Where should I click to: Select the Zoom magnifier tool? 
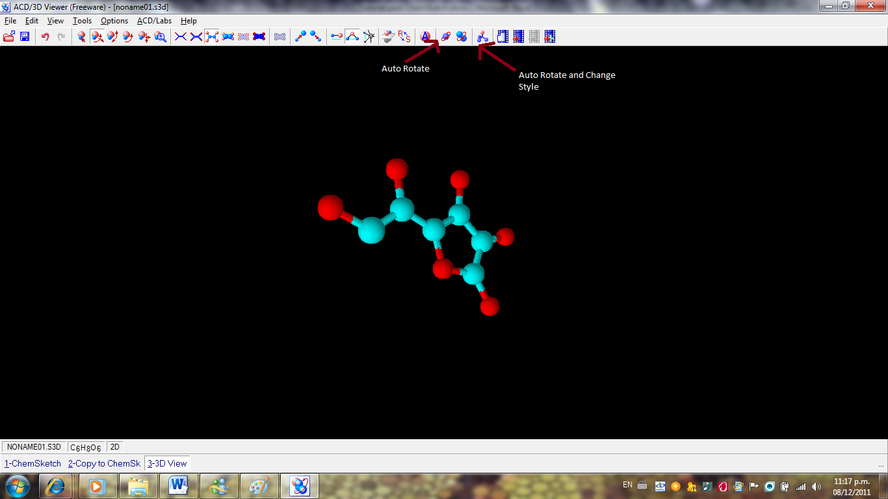(x=161, y=36)
